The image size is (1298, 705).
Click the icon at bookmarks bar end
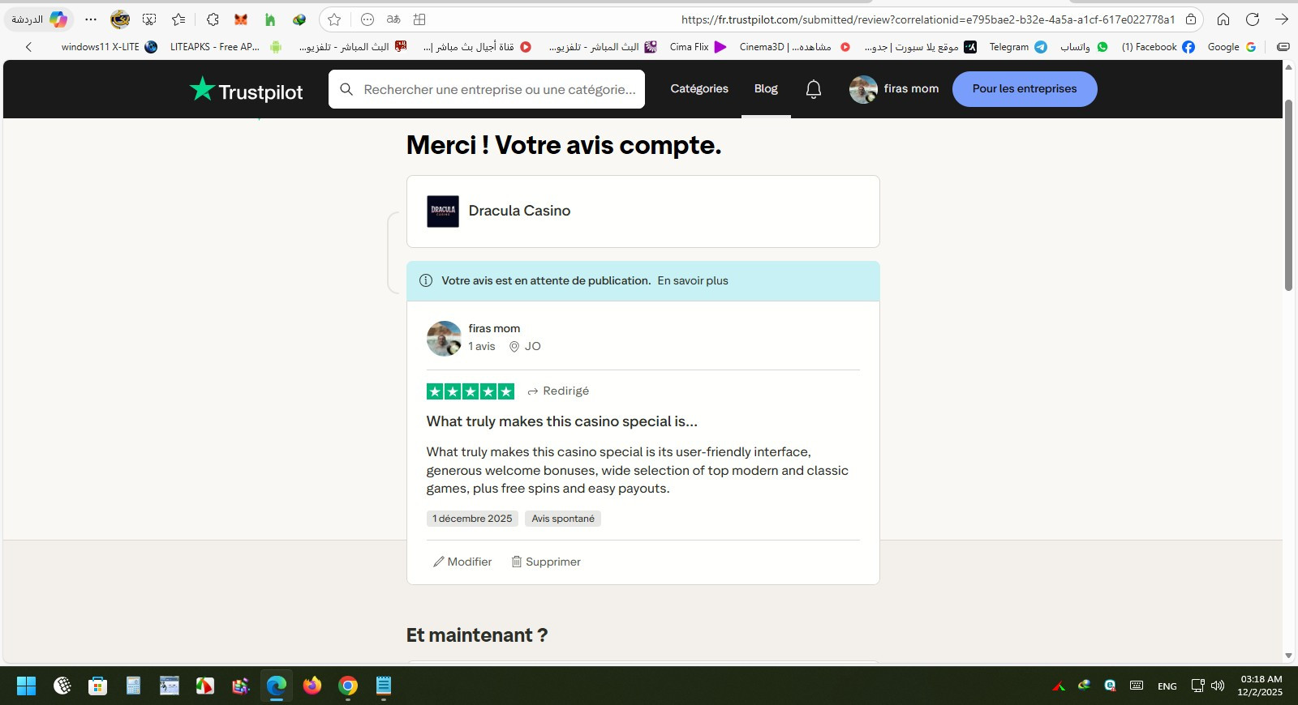point(1283,47)
